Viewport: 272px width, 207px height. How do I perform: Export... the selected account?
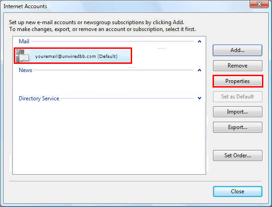(x=237, y=127)
